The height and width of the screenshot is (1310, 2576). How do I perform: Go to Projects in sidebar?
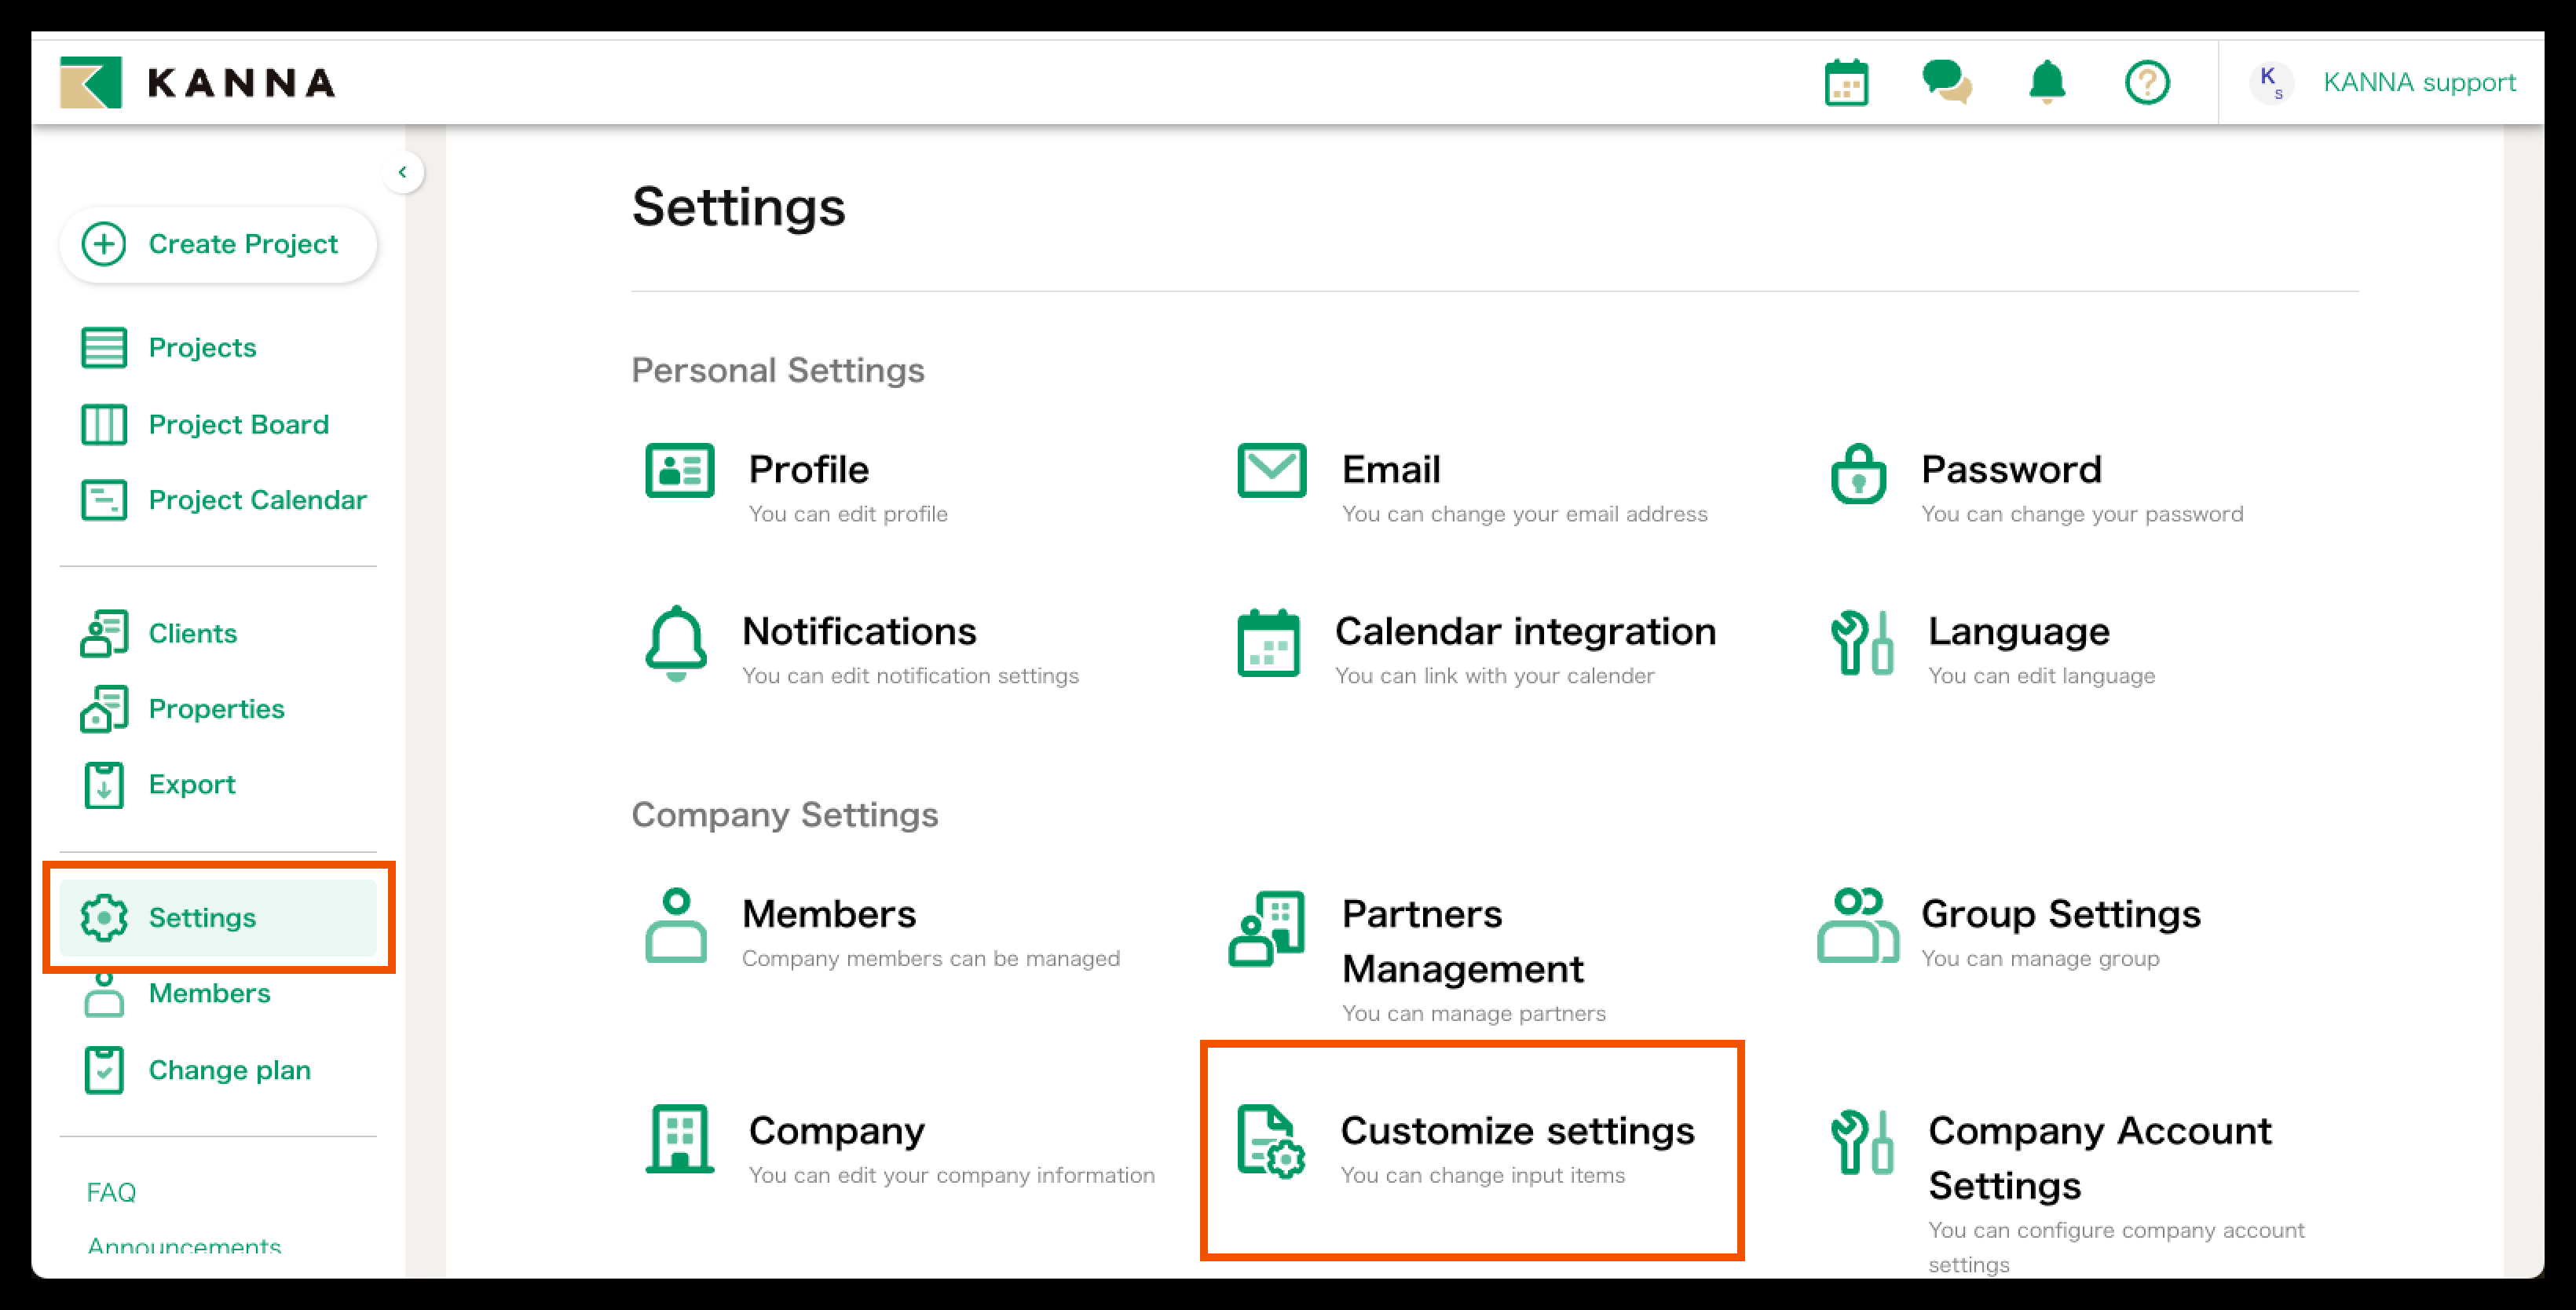click(202, 347)
